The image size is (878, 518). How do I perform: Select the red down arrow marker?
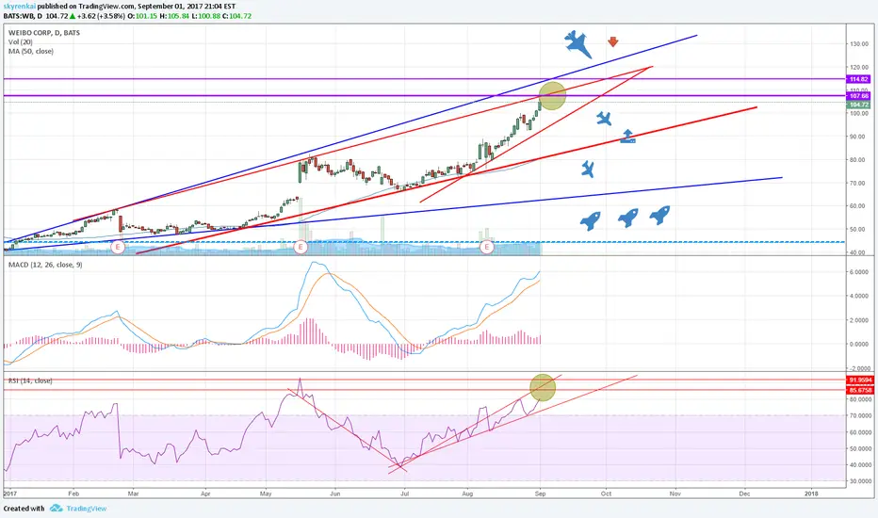(612, 41)
